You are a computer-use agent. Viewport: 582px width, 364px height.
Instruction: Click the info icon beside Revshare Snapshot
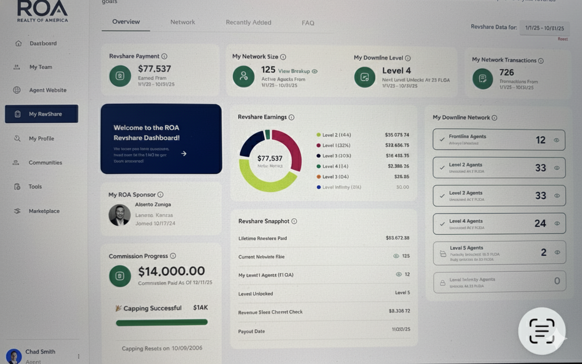tap(294, 221)
